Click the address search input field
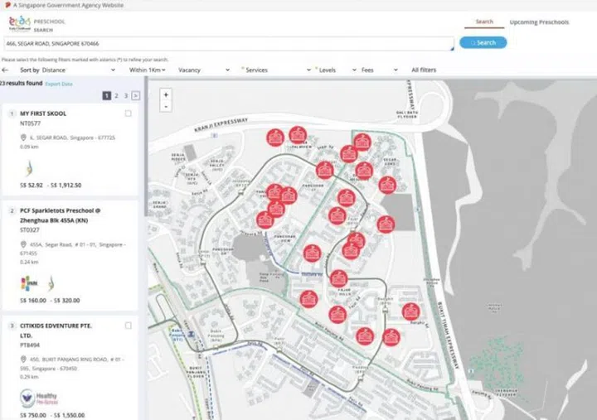This screenshot has width=597, height=420. [x=227, y=42]
